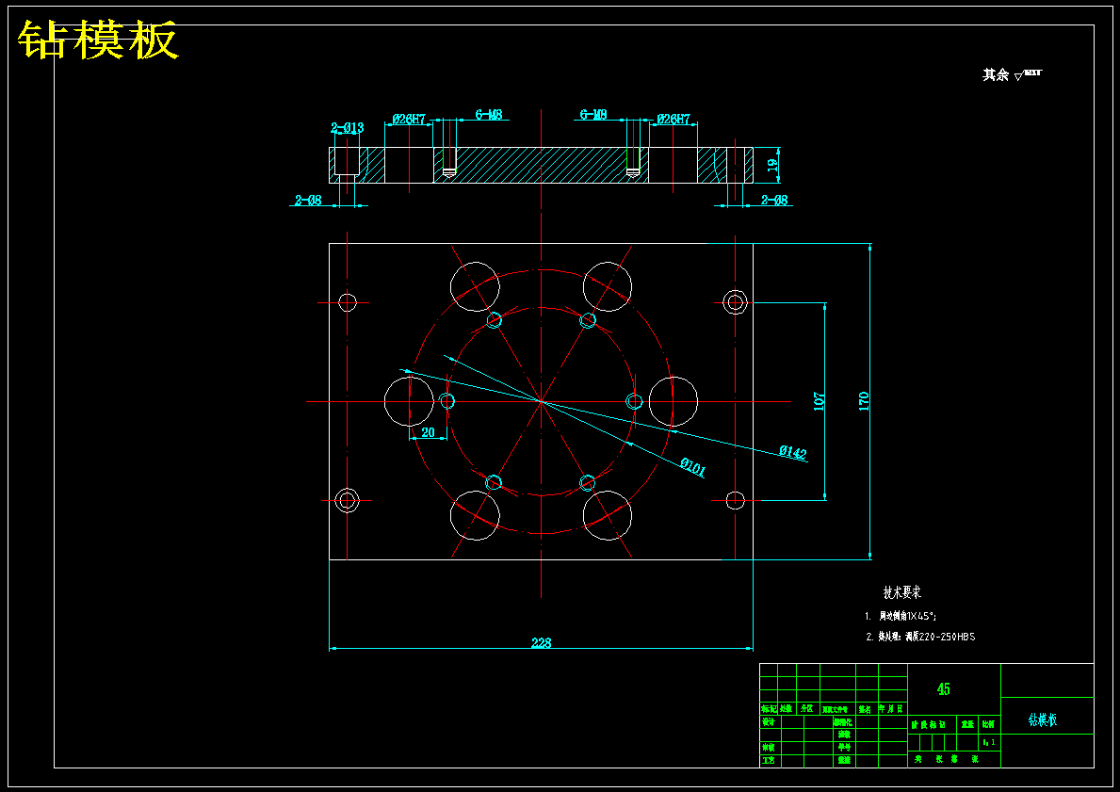Select the 2-Ø13 dimension label

click(x=348, y=128)
